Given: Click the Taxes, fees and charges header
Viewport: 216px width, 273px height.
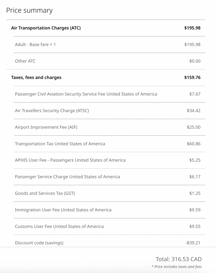Looking at the screenshot, I should pyautogui.click(x=36, y=78).
